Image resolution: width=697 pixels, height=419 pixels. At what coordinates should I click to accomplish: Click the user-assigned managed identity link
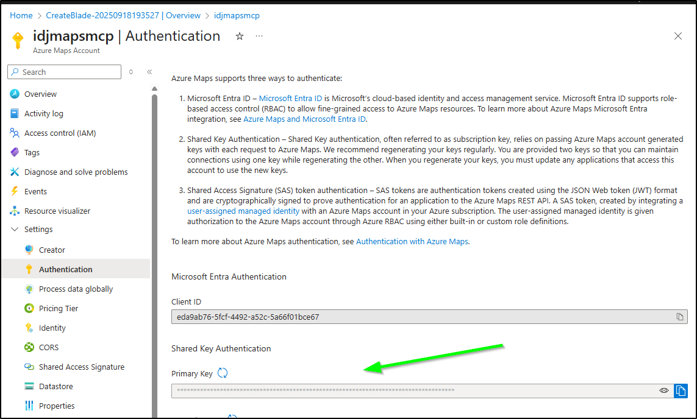tap(243, 211)
